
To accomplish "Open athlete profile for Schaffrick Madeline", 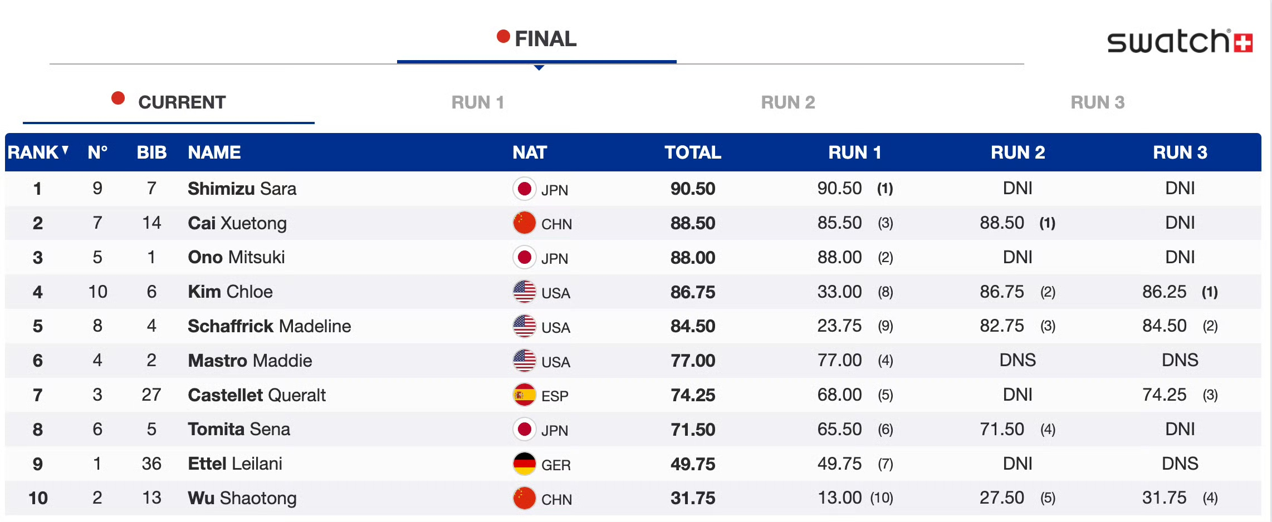I will pyautogui.click(x=269, y=327).
